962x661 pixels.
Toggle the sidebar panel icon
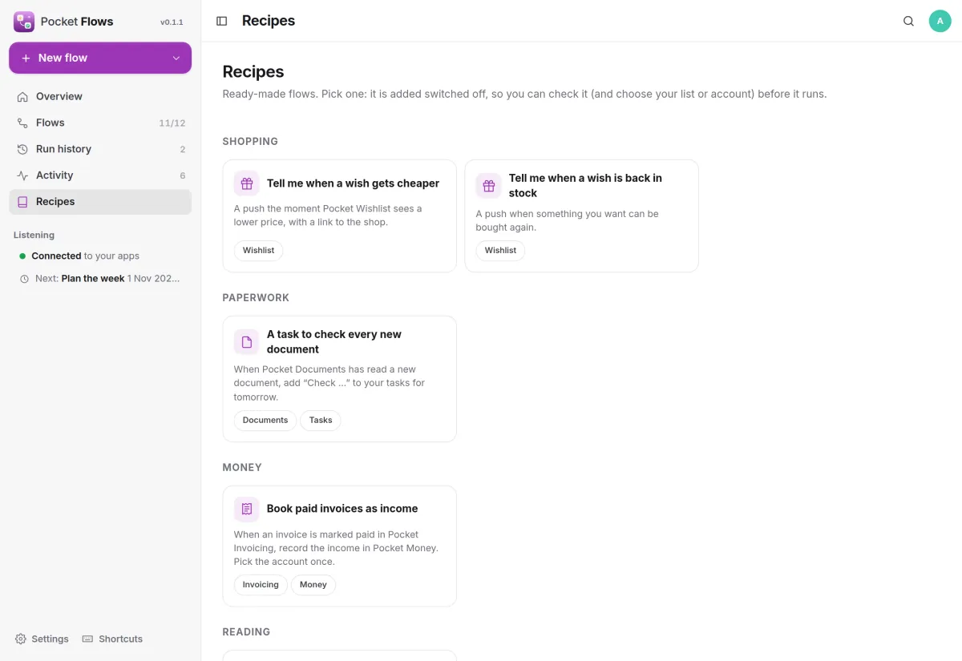222,21
